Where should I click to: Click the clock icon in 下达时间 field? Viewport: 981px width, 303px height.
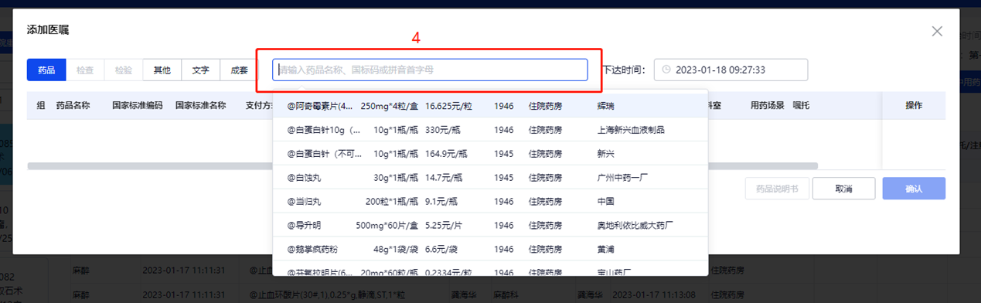pos(666,70)
